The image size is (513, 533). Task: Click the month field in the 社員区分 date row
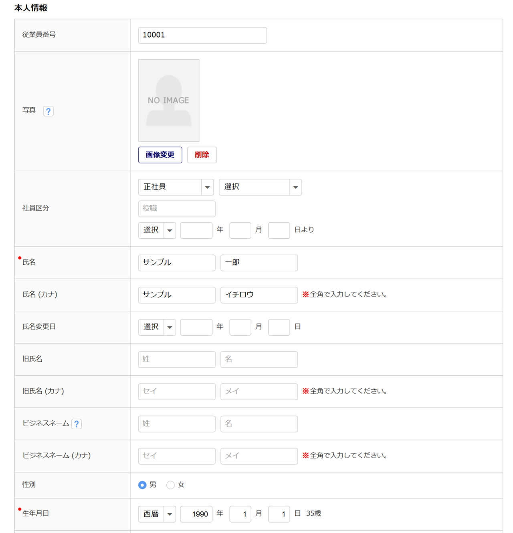pyautogui.click(x=240, y=230)
